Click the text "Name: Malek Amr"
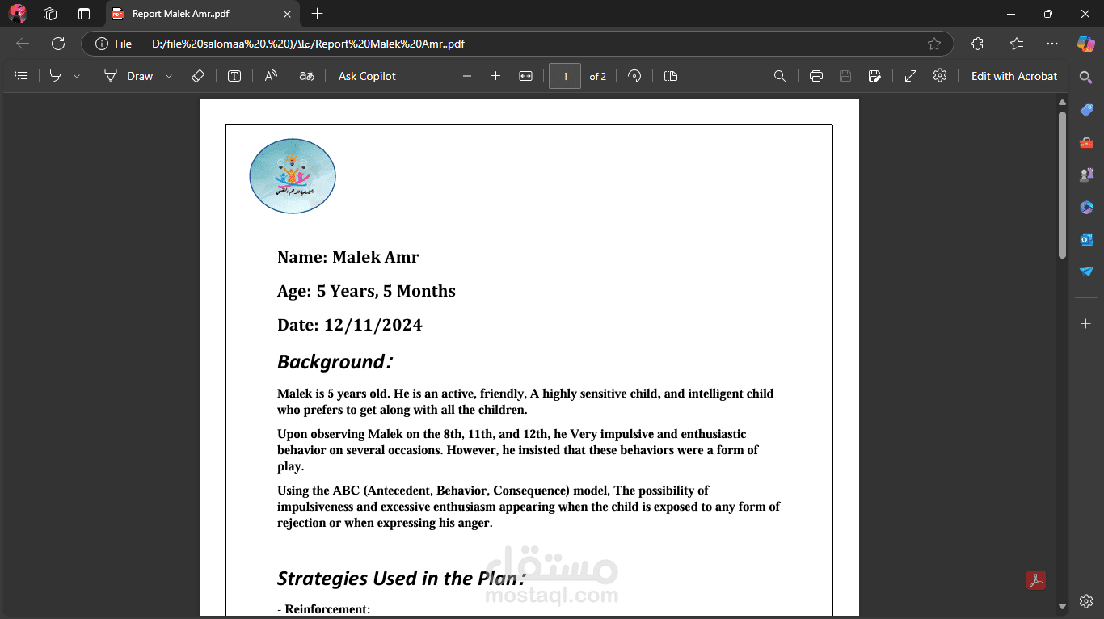This screenshot has width=1104, height=619. click(348, 257)
